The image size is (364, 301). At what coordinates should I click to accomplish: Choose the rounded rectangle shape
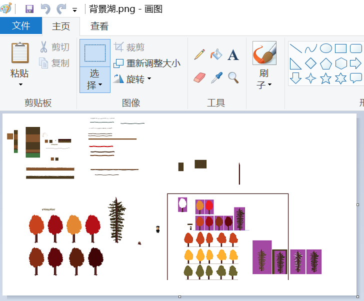coord(356,48)
